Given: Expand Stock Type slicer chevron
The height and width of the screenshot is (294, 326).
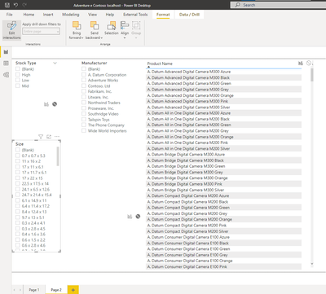Looking at the screenshot, I should 55,63.
